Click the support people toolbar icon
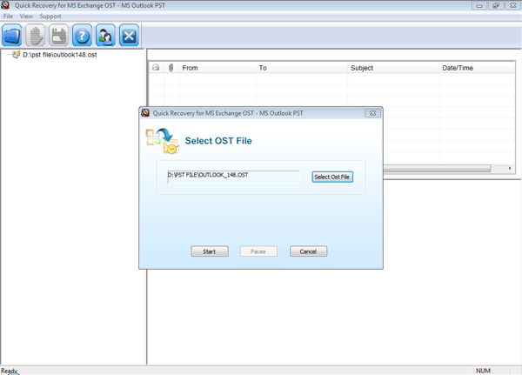This screenshot has width=522, height=375. 105,35
